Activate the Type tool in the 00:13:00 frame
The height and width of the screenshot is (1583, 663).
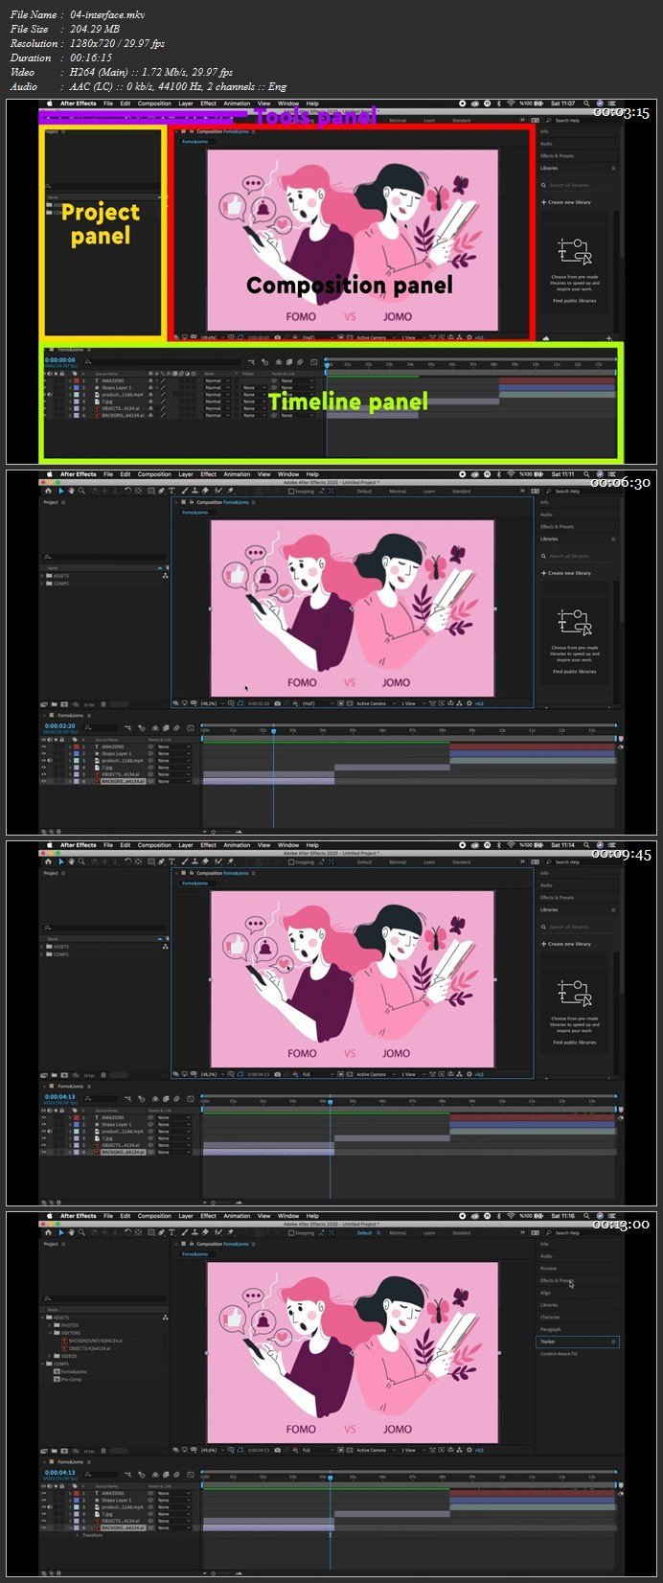171,1232
